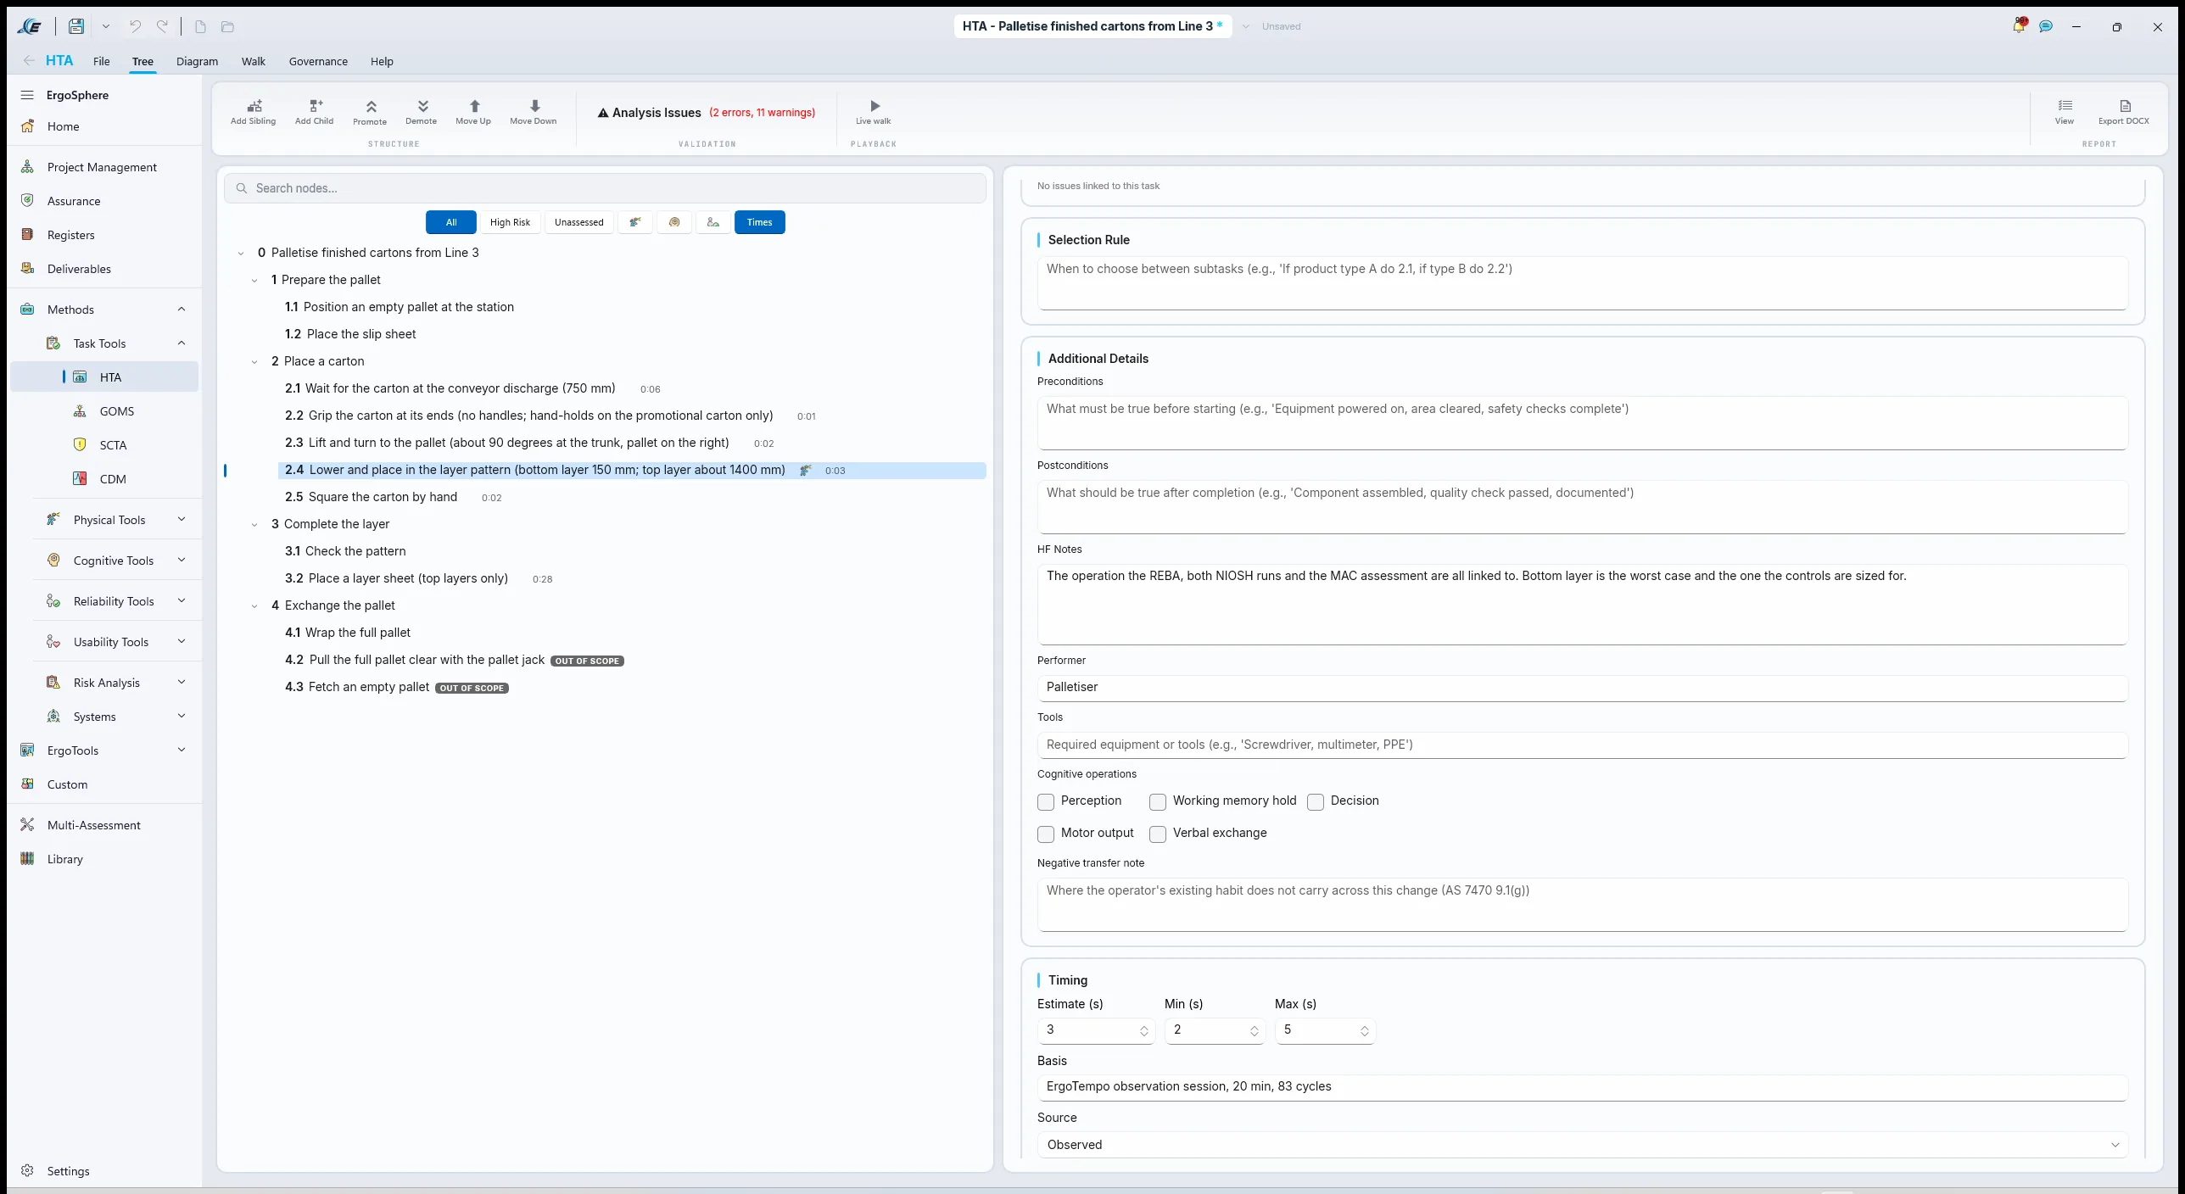This screenshot has width=2185, height=1194.
Task: Toggle the Times filter chip
Action: pyautogui.click(x=759, y=222)
